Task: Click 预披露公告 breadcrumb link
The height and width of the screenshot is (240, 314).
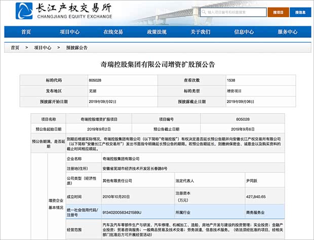Action: [x=76, y=47]
